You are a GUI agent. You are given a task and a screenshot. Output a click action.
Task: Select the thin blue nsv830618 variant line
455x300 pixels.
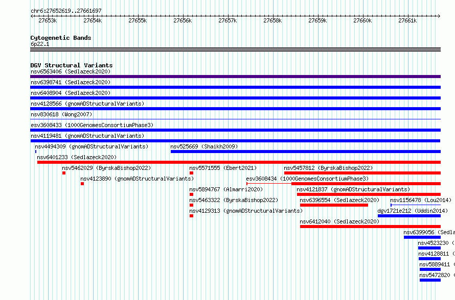[235, 119]
